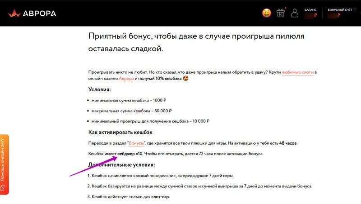Screen dimensions: 361x204
Task: Open the user profile icon
Action: [295, 13]
